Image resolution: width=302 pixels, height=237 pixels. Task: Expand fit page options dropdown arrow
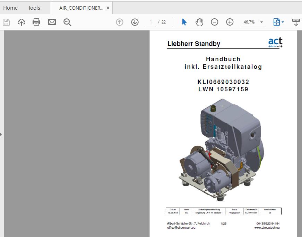point(283,22)
